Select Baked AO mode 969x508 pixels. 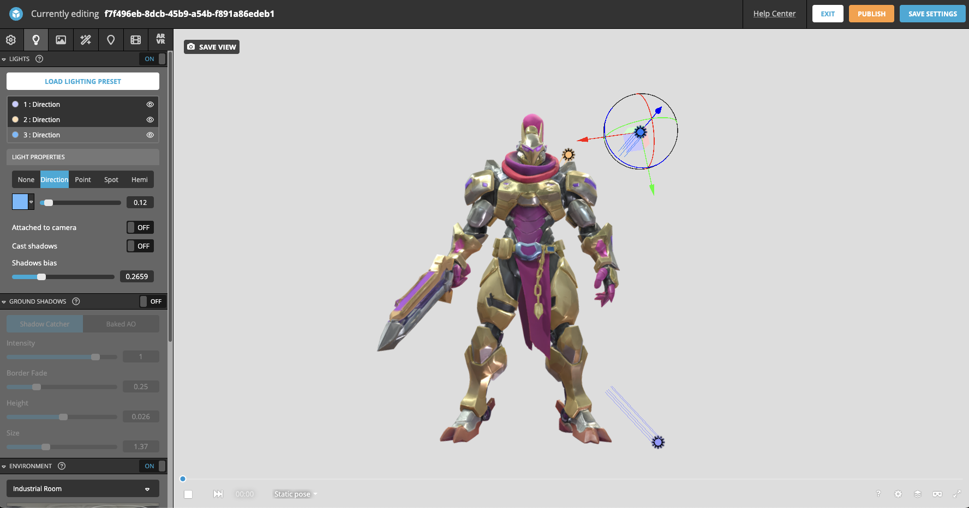click(121, 324)
